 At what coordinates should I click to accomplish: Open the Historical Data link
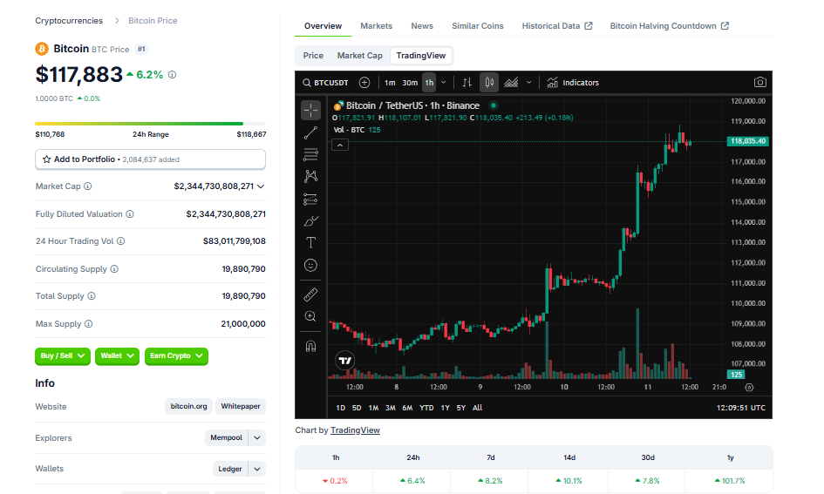click(557, 26)
